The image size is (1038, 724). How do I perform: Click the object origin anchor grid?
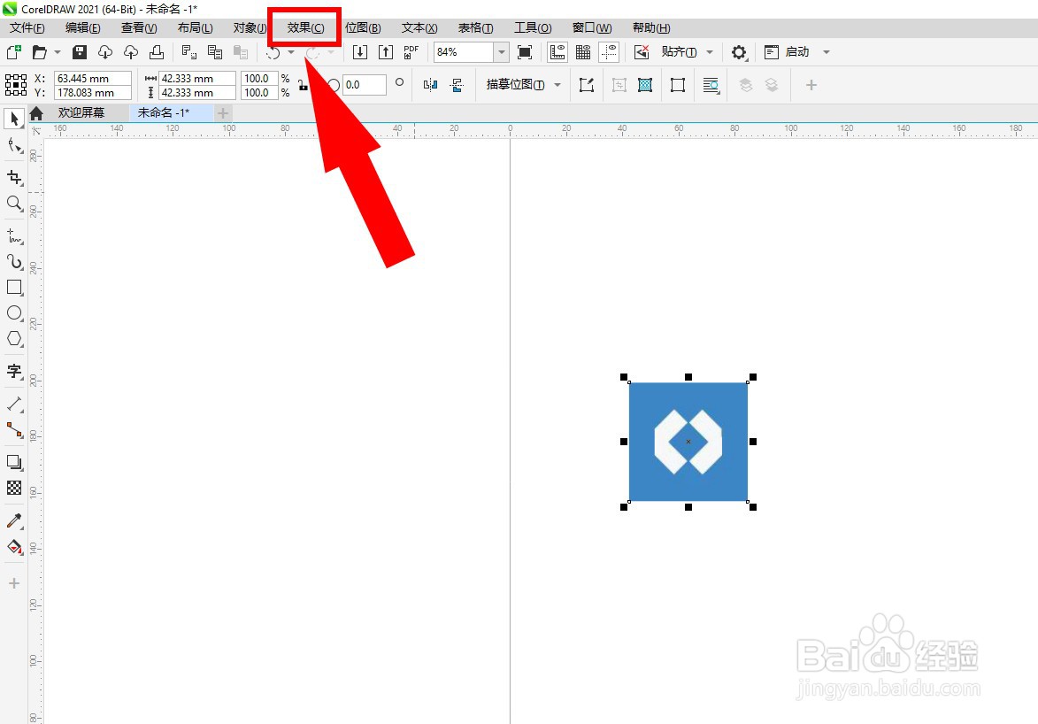(x=16, y=85)
